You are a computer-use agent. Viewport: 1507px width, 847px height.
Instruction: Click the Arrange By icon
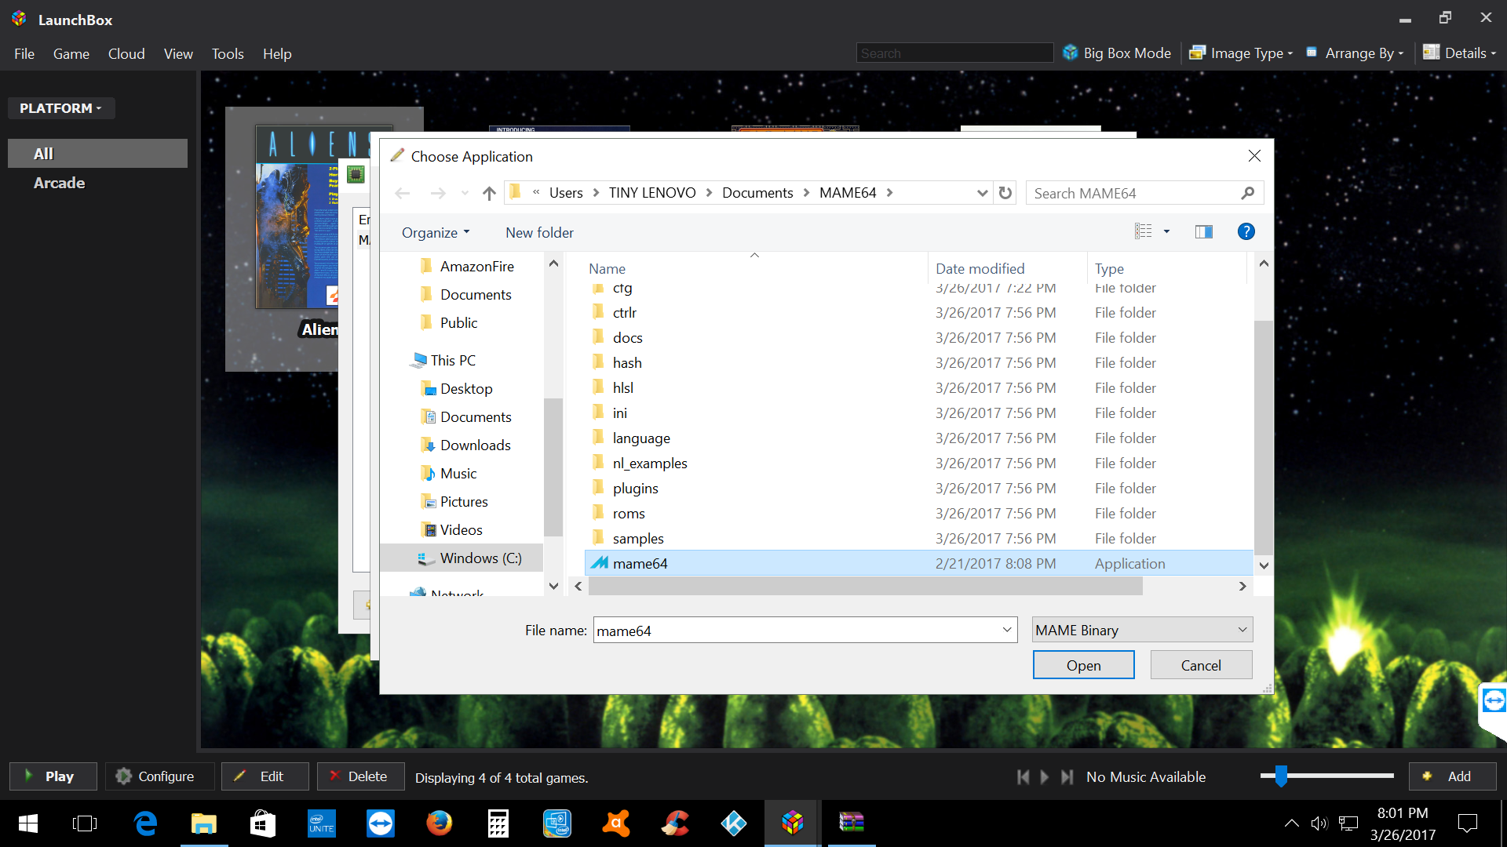tap(1312, 53)
